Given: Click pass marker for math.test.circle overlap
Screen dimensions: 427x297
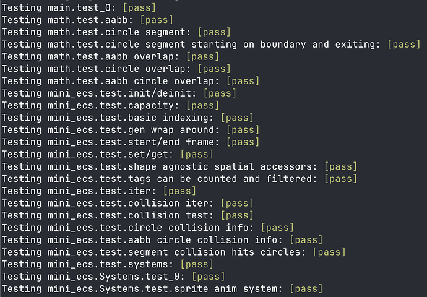Looking at the screenshot, I should pyautogui.click(x=214, y=69).
